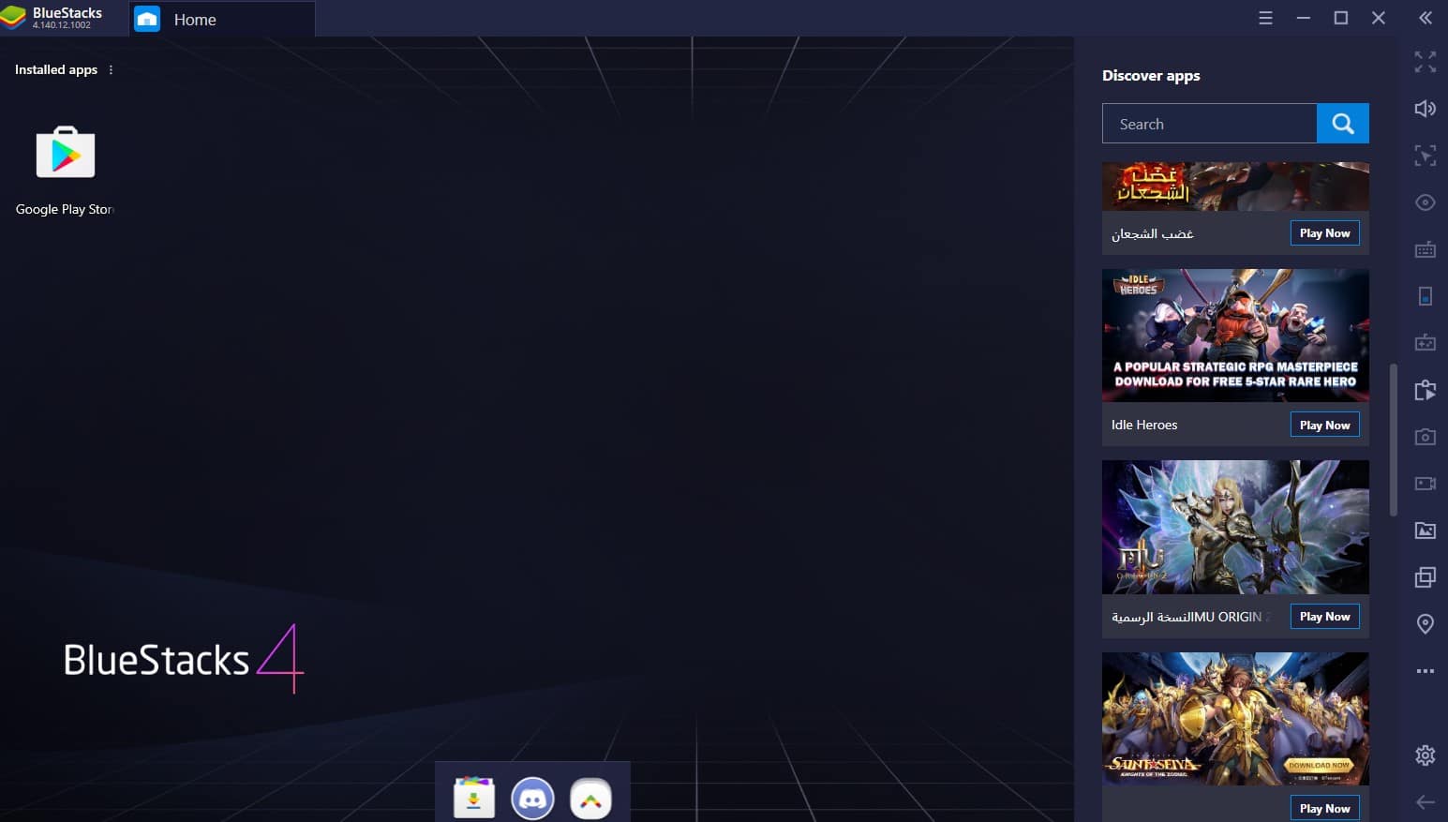Click Play Now for MU ORIGIN
Screen dimensions: 1448x822
pos(1324,617)
